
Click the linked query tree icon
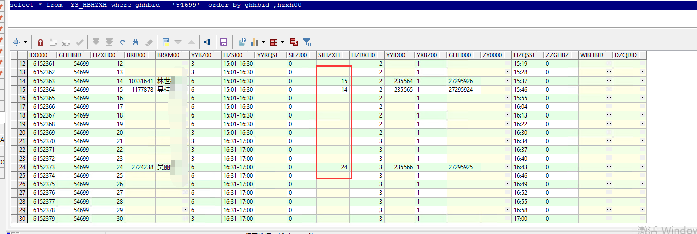[207, 42]
